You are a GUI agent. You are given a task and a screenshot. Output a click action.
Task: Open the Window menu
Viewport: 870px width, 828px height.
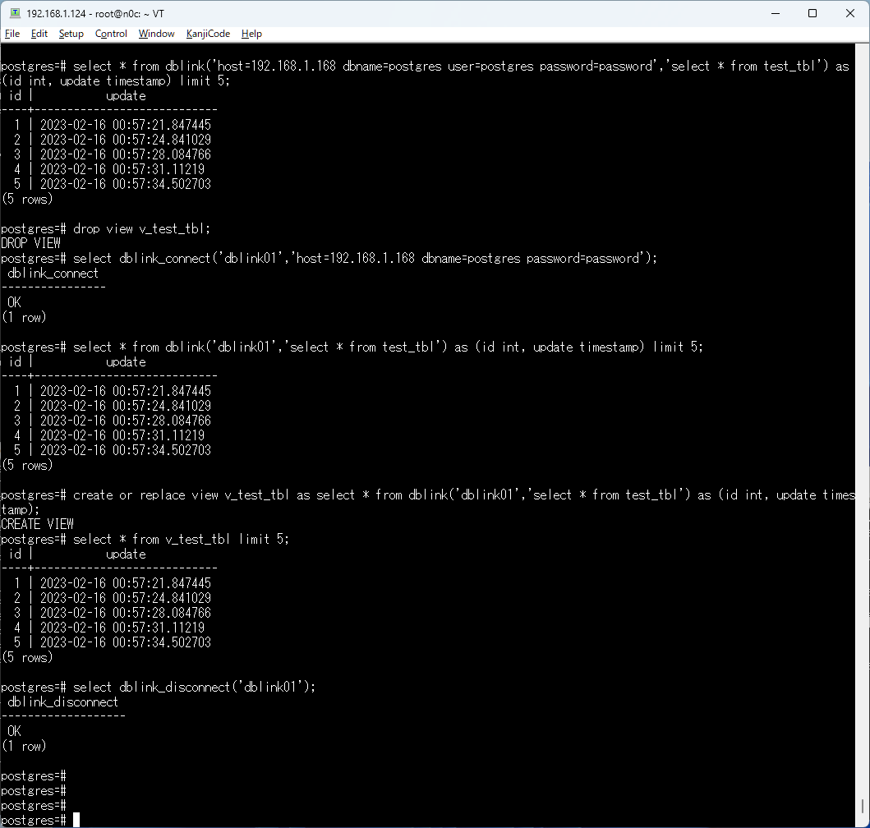[x=156, y=34]
